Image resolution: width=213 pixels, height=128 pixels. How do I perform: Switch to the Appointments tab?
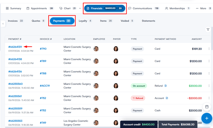tap(40, 8)
